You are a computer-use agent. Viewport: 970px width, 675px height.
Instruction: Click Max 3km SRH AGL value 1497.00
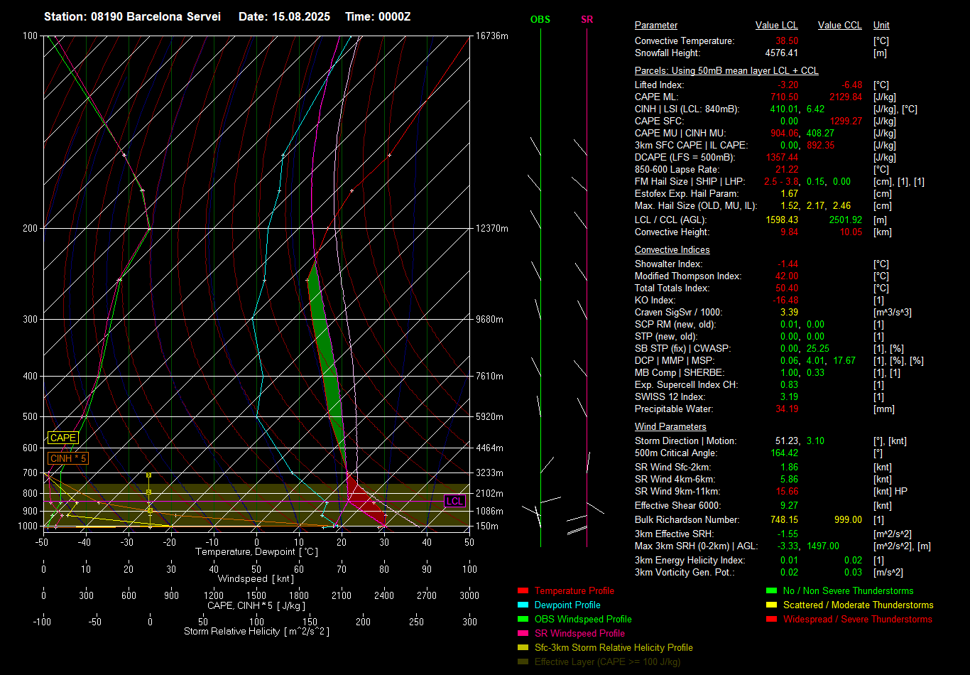click(822, 546)
